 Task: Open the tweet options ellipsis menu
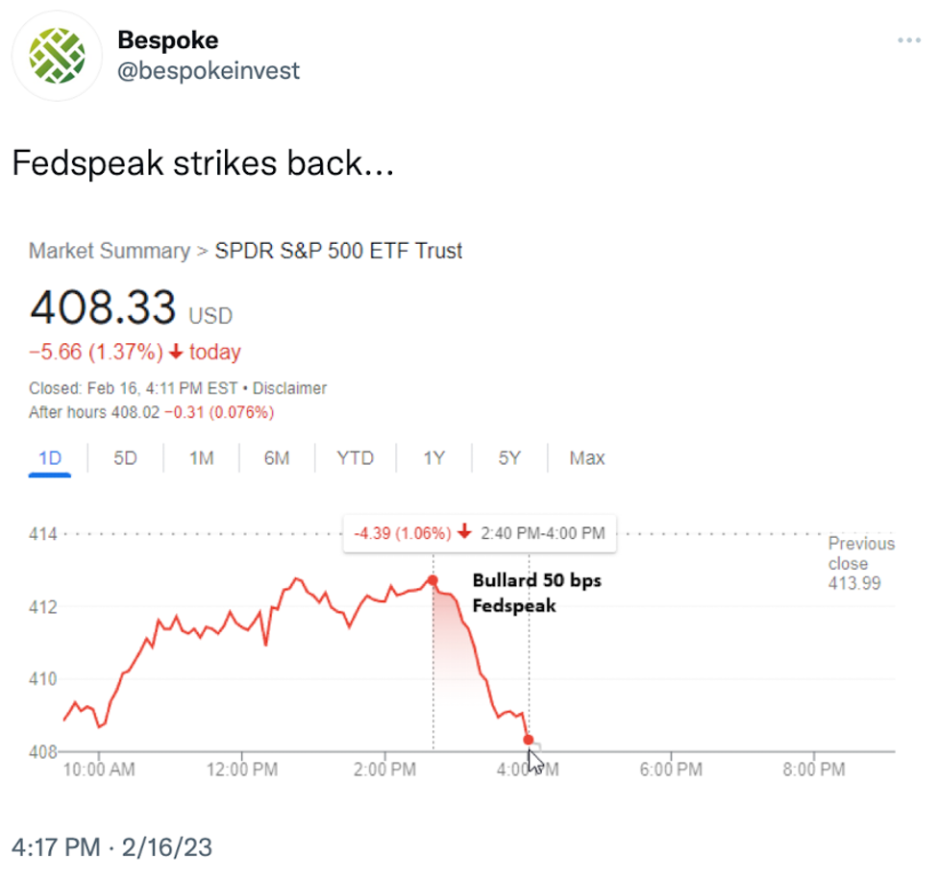[x=908, y=39]
